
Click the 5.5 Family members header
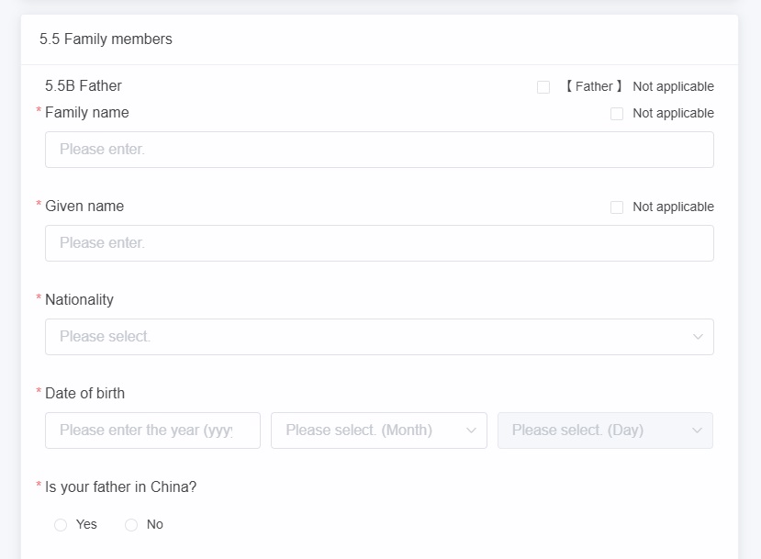point(106,39)
